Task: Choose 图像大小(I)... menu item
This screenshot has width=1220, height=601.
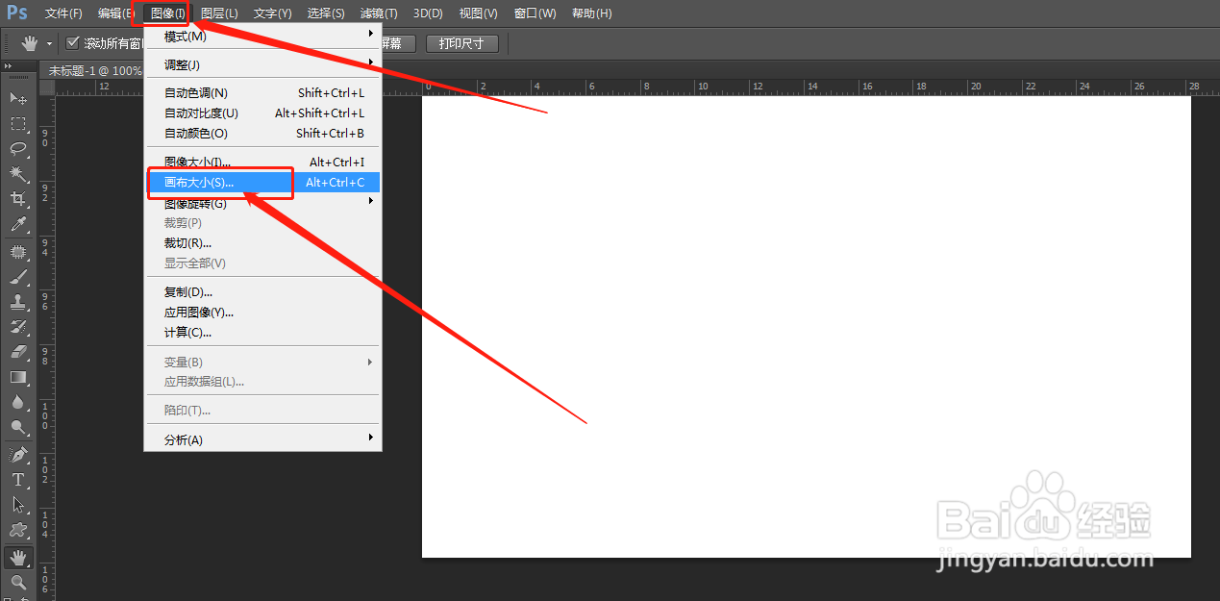Action: point(261,163)
